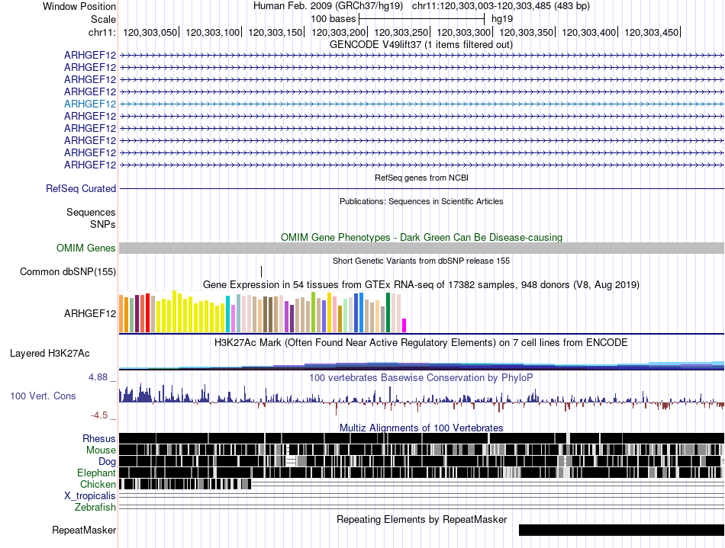Viewport: 725px width, 548px height.
Task: Click the light-blue highlighted ARHGEF12 transcript label
Action: coord(90,104)
